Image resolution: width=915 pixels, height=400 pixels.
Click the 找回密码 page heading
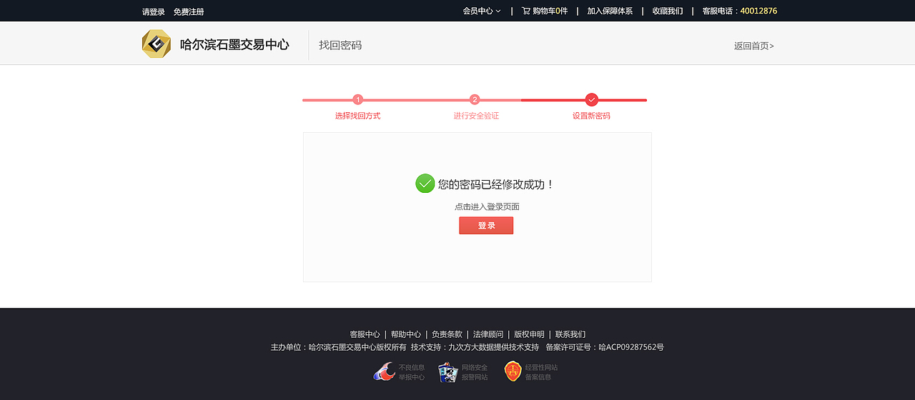pyautogui.click(x=340, y=45)
